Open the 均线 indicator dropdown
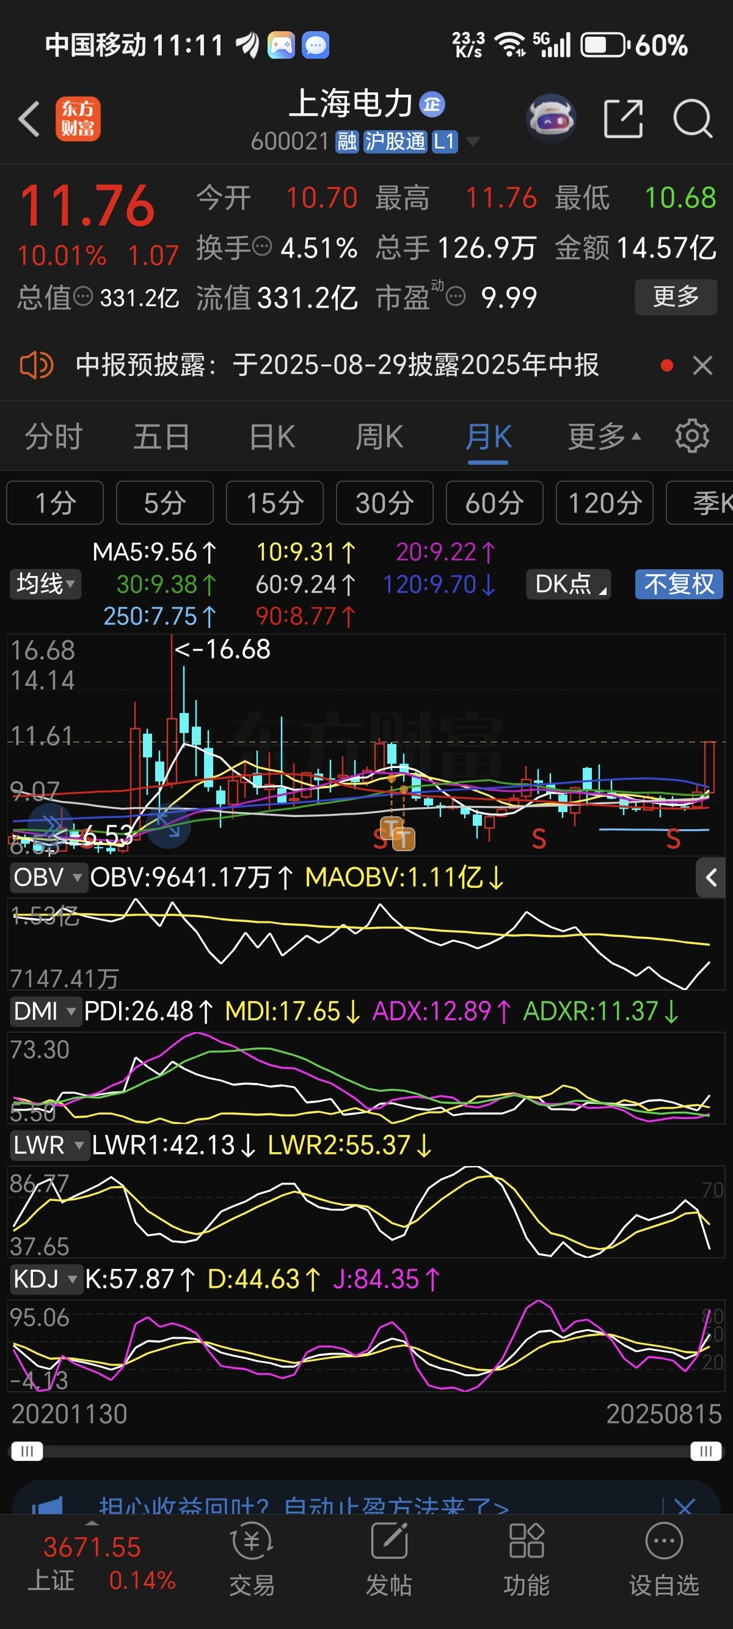 45,584
